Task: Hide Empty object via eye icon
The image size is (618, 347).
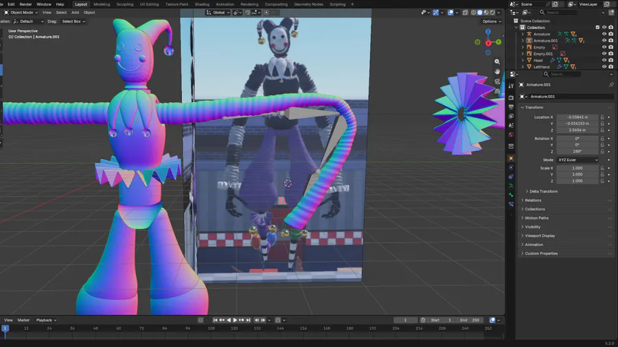Action: click(x=604, y=47)
